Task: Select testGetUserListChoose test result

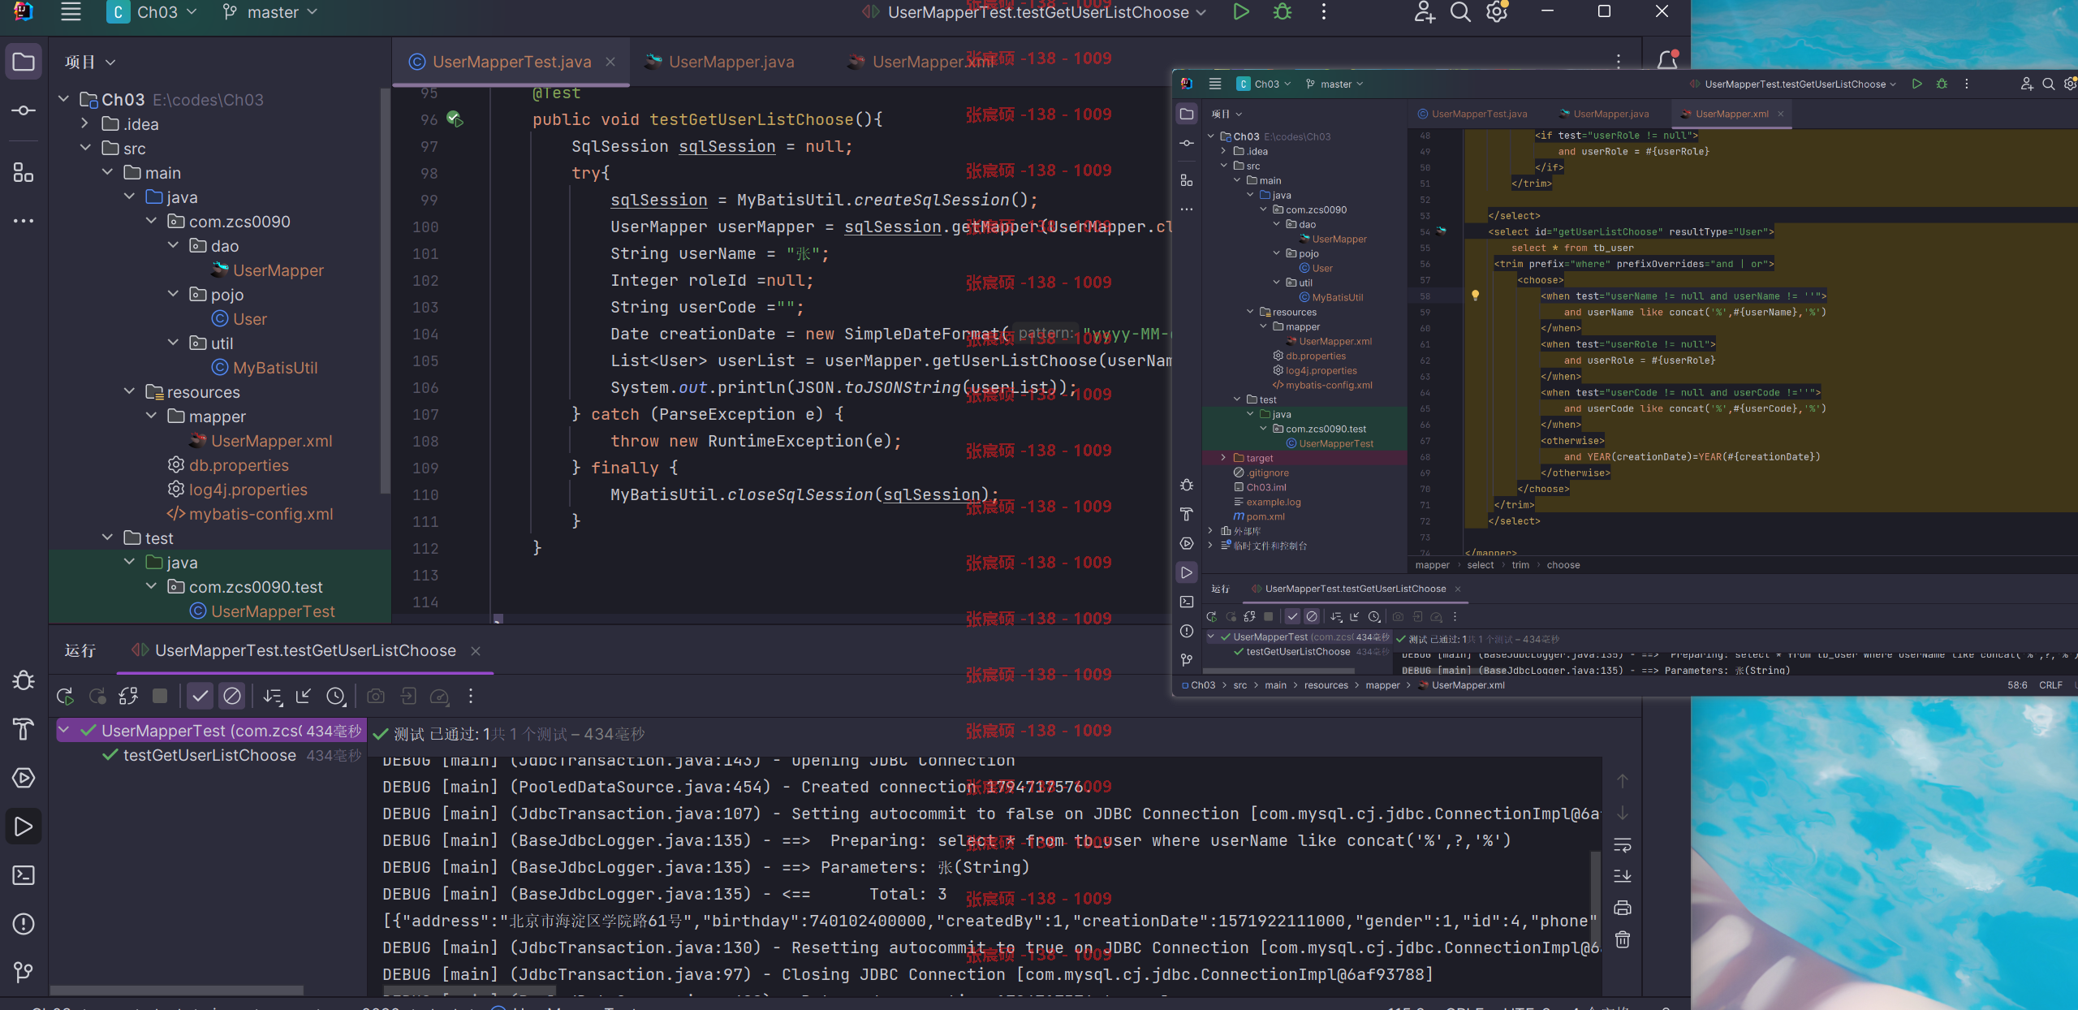Action: (x=209, y=755)
